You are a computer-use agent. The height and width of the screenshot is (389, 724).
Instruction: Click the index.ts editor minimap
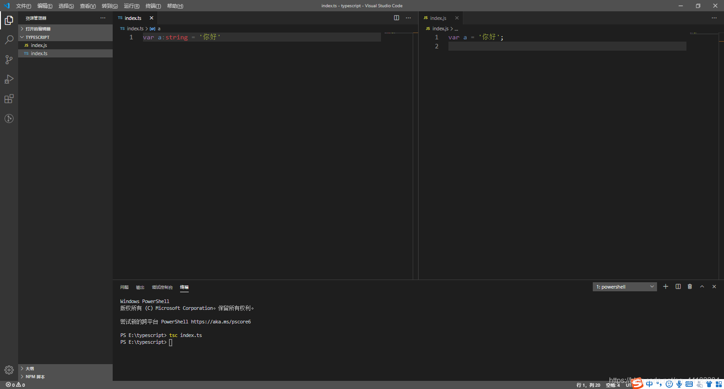(398, 33)
